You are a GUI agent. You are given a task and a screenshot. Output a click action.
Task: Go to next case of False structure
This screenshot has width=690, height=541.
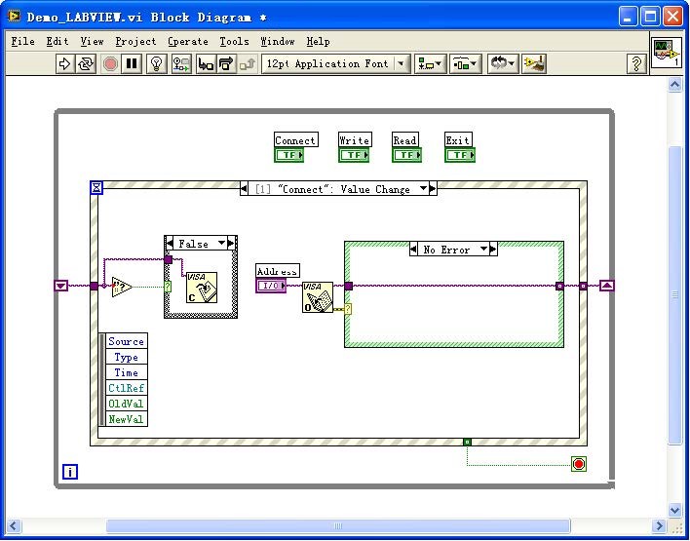tap(231, 244)
